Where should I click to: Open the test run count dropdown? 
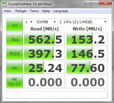pos(29,22)
